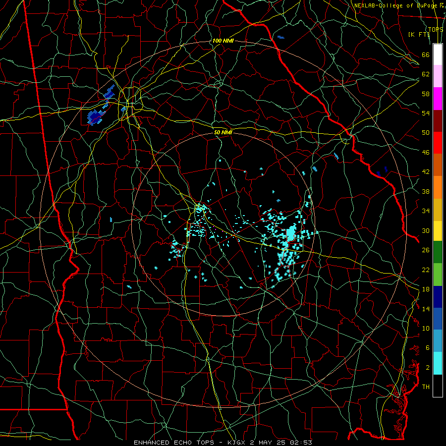Screen dimensions: 446x446
Task: Click the 62 legend value
Action: coord(426,74)
